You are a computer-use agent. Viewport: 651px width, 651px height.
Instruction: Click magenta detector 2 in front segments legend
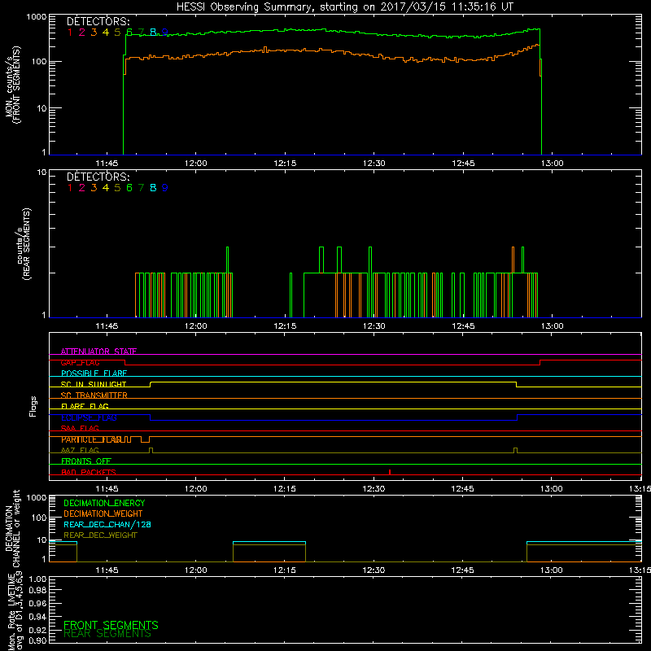82,32
